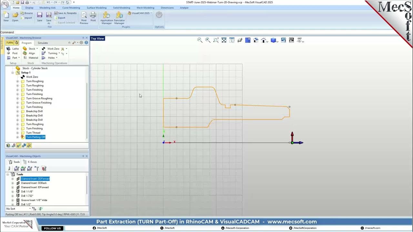Select the Turn Groove Finishing operation
Screen dimensions: 413x232
coord(39,103)
